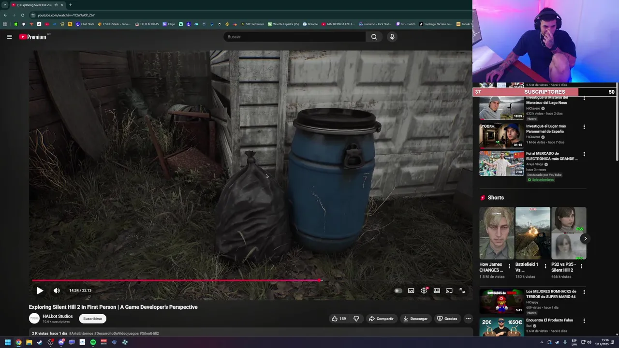Click the Shorts section logo icon

[483, 198]
